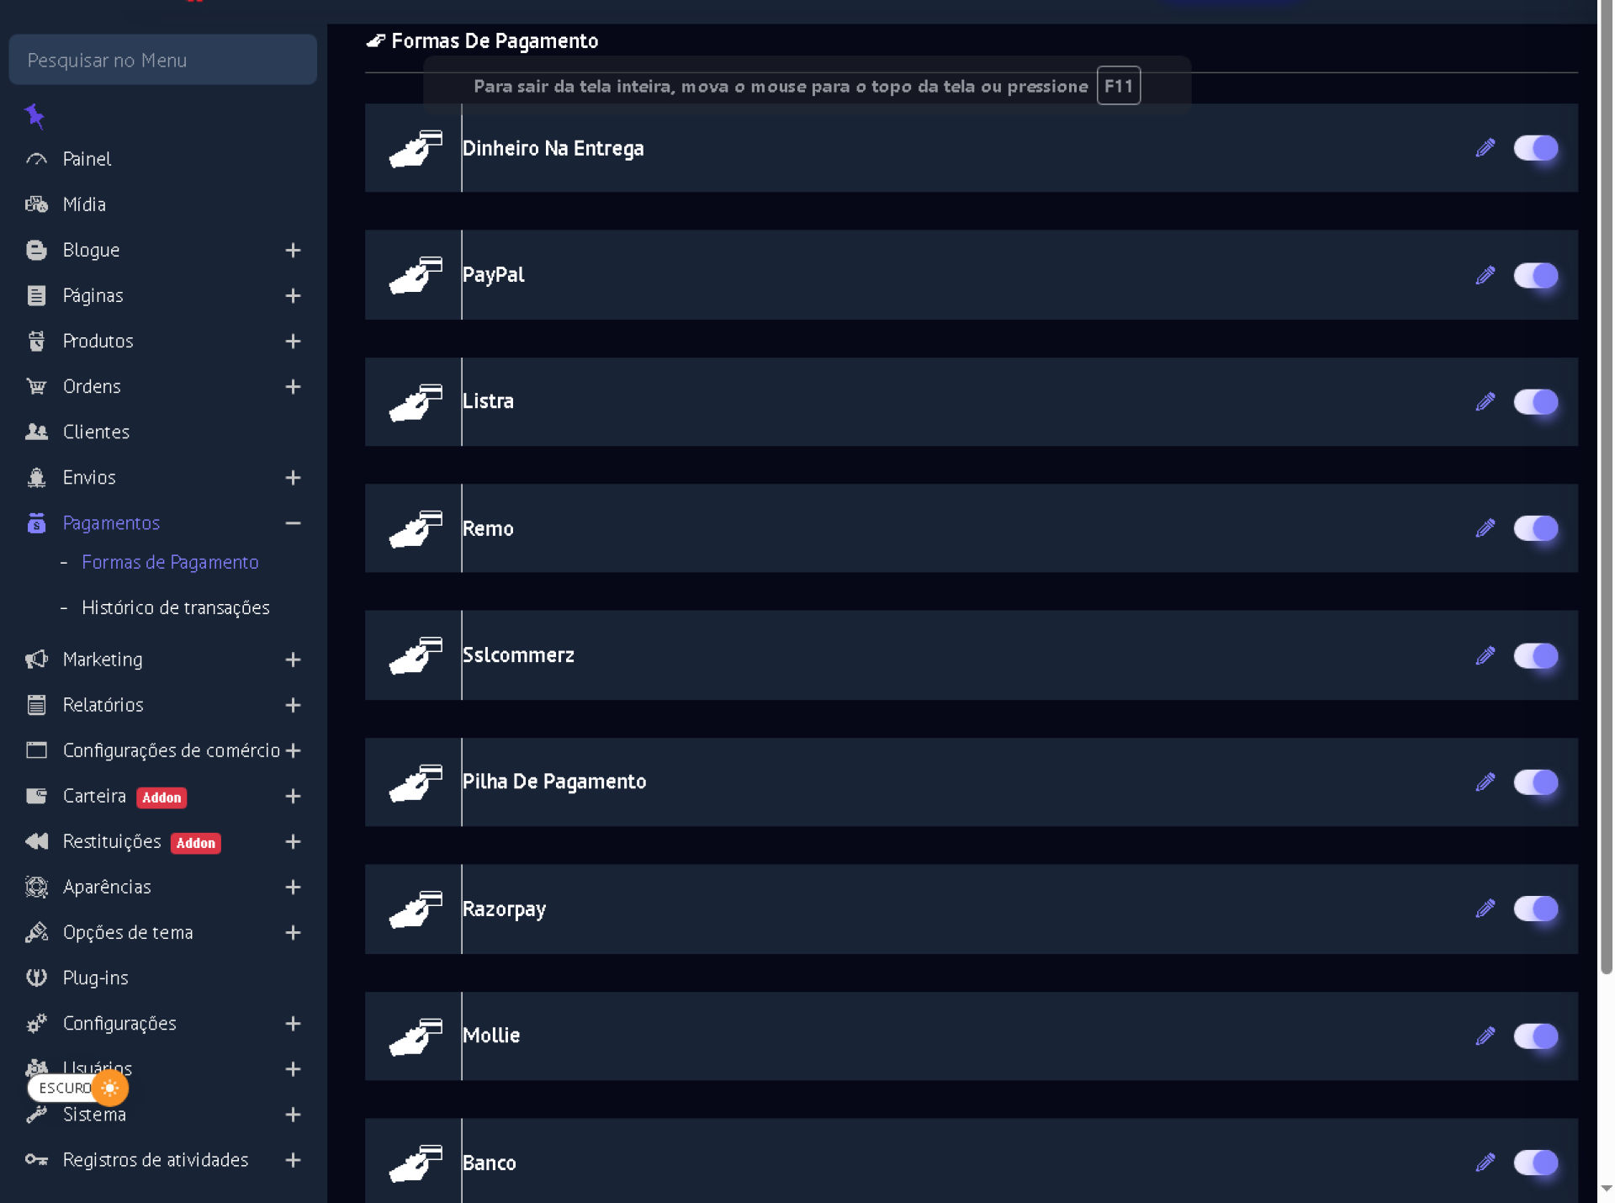1615x1203 pixels.
Task: Collapse the Pagamentos menu section
Action: pyautogui.click(x=293, y=522)
